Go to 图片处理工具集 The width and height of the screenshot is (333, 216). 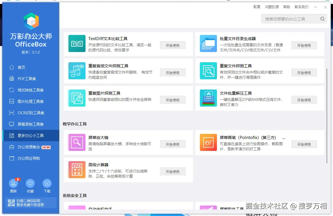tap(31, 101)
